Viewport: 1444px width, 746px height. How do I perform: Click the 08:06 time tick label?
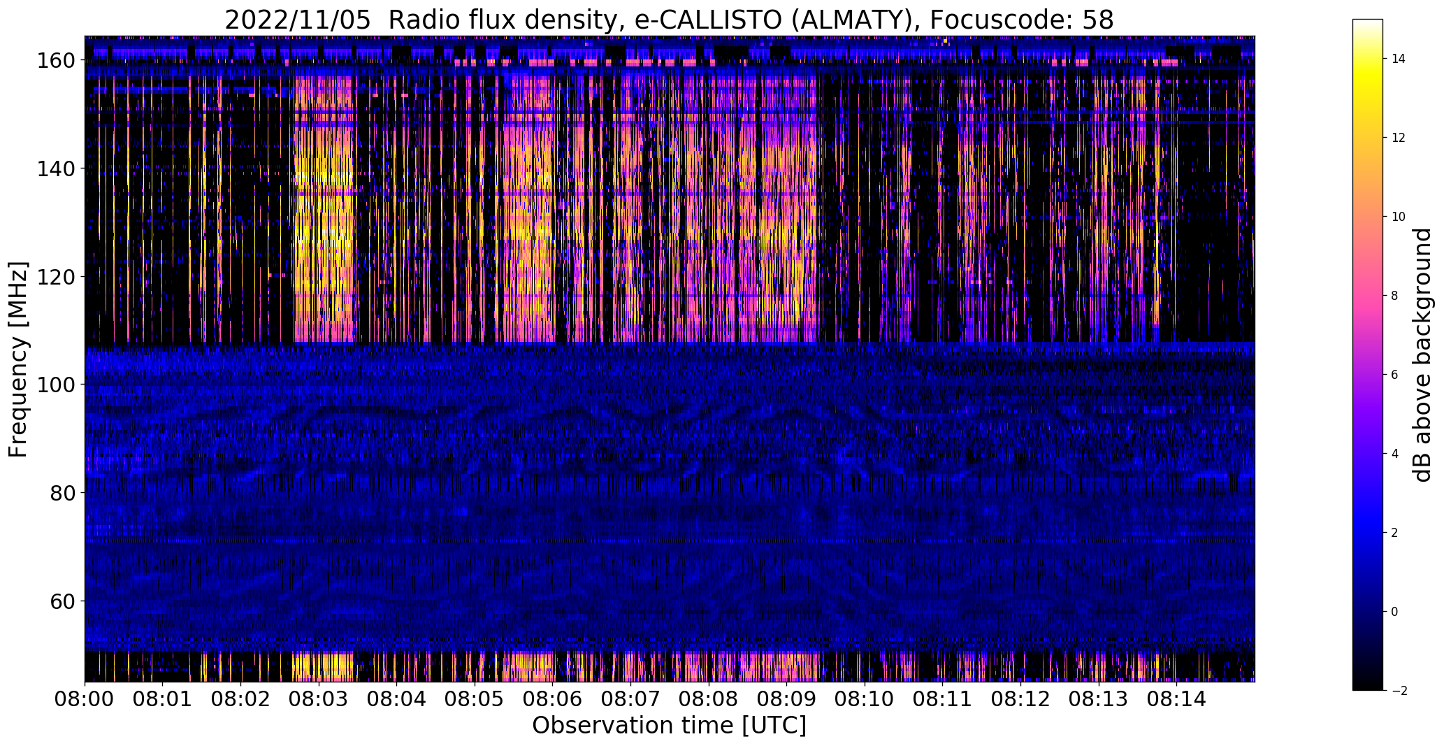point(553,698)
